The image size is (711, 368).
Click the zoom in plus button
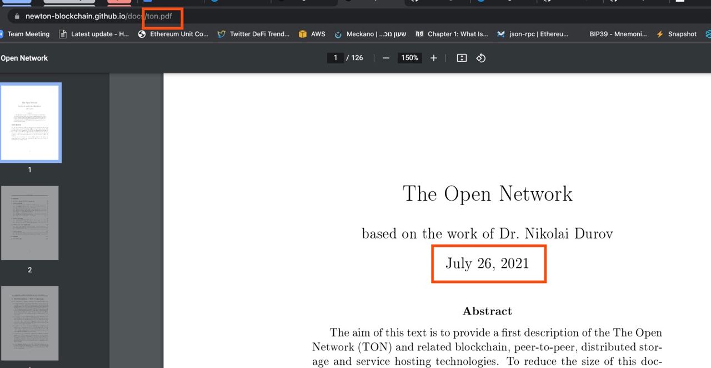[x=434, y=58]
